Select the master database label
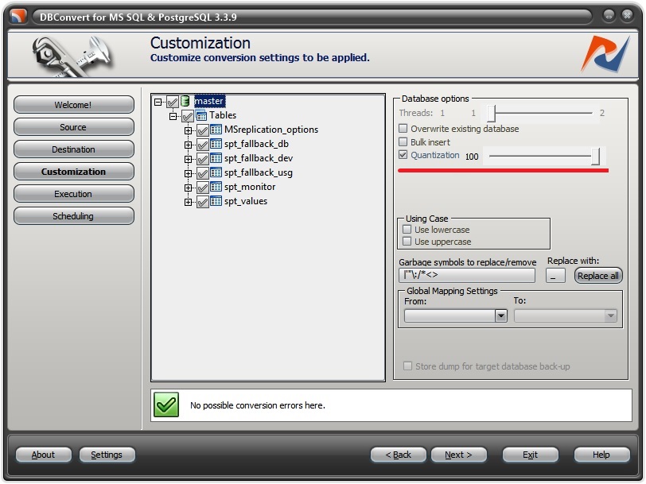The height and width of the screenshot is (484, 646). 209,101
